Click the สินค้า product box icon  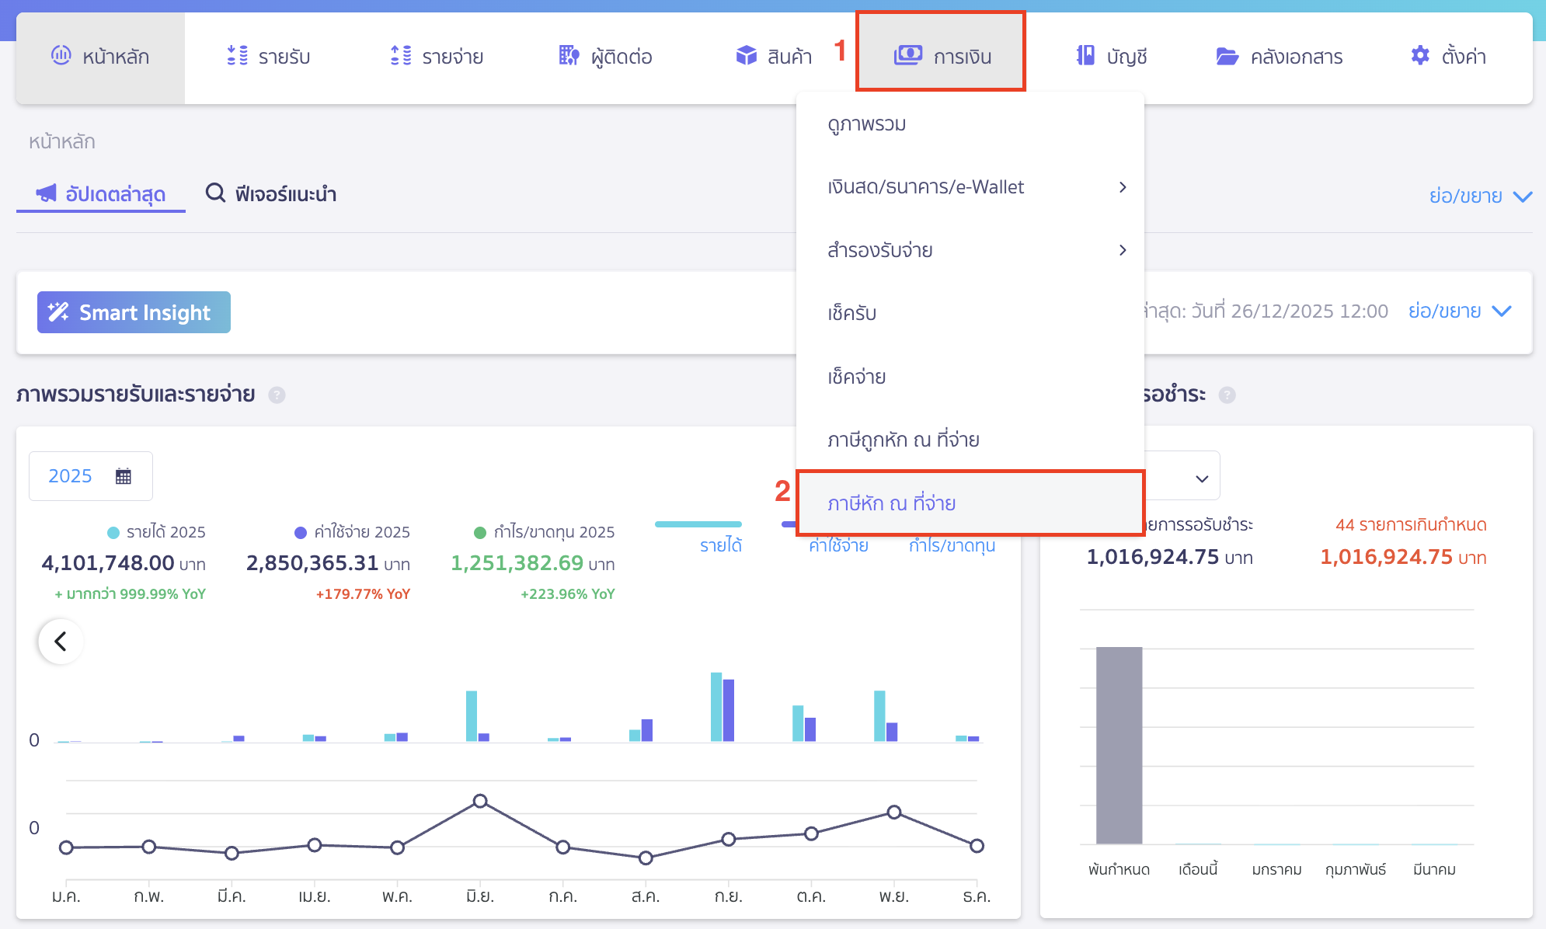click(746, 56)
